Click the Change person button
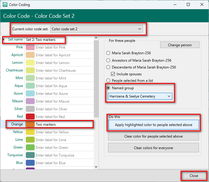The width and height of the screenshot is (209, 182). [x=180, y=45]
